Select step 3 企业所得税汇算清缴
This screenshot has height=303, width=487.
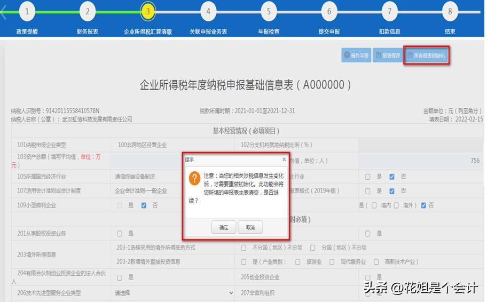tap(148, 12)
